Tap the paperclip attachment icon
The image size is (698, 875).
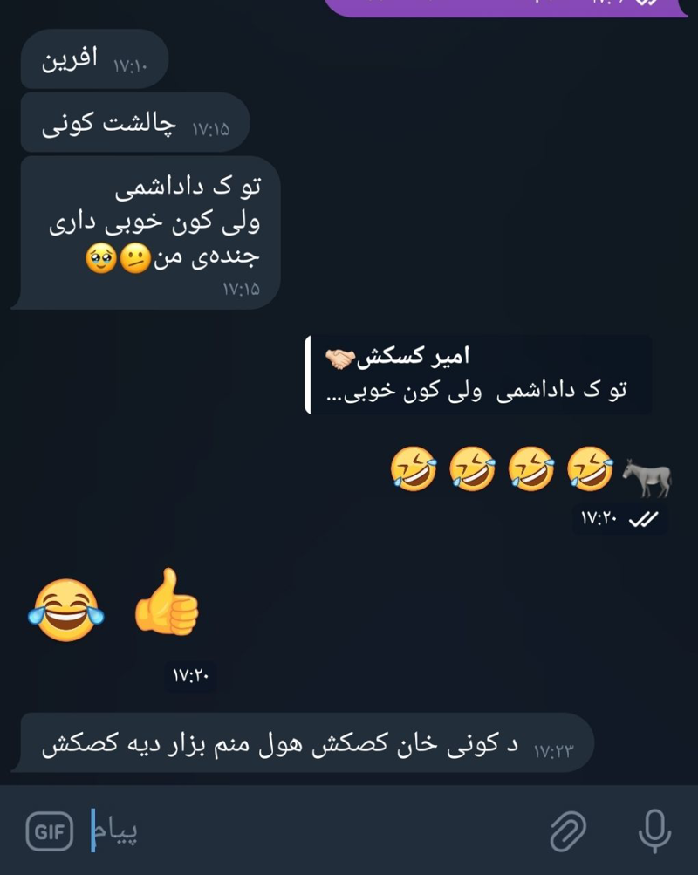568,831
